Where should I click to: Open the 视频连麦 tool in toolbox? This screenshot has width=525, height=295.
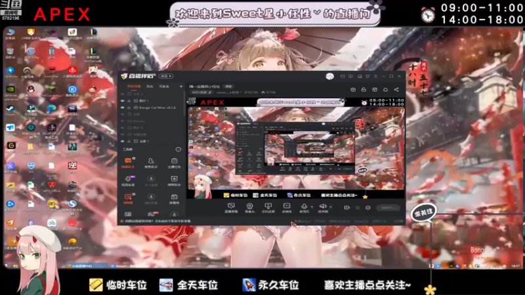(x=128, y=181)
